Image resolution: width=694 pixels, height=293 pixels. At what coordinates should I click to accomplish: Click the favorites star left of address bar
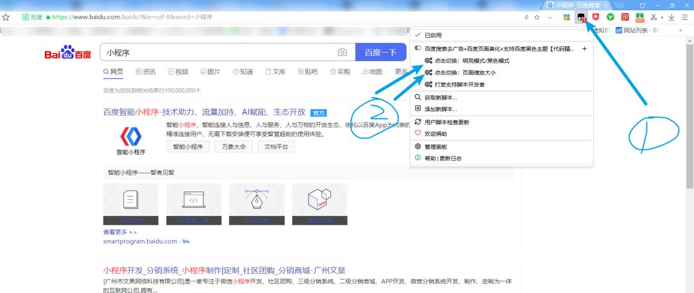coord(6,17)
